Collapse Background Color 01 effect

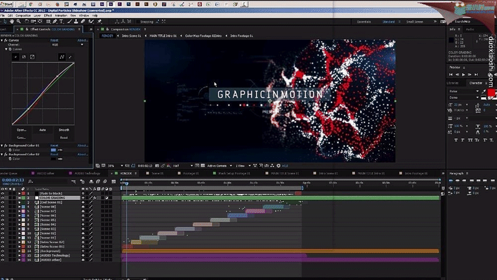pyautogui.click(x=2, y=146)
